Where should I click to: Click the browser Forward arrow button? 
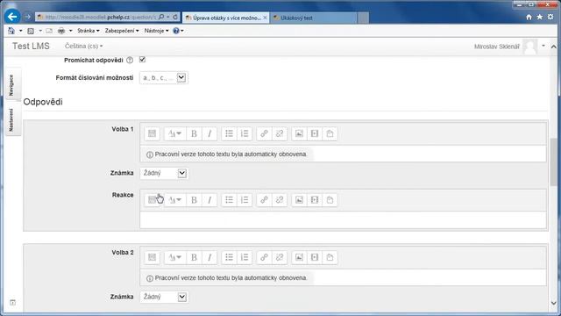pos(27,17)
